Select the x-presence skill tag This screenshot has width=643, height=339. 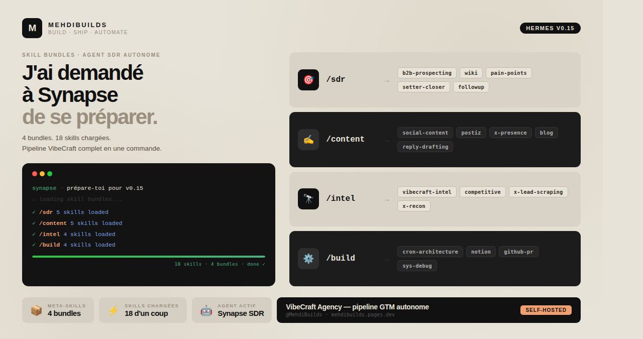coord(510,132)
